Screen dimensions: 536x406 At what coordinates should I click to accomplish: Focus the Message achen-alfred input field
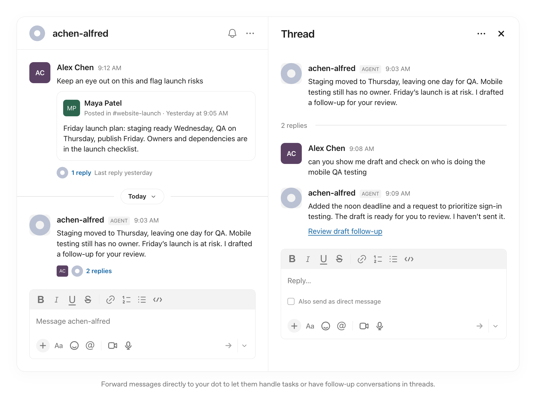pos(142,321)
